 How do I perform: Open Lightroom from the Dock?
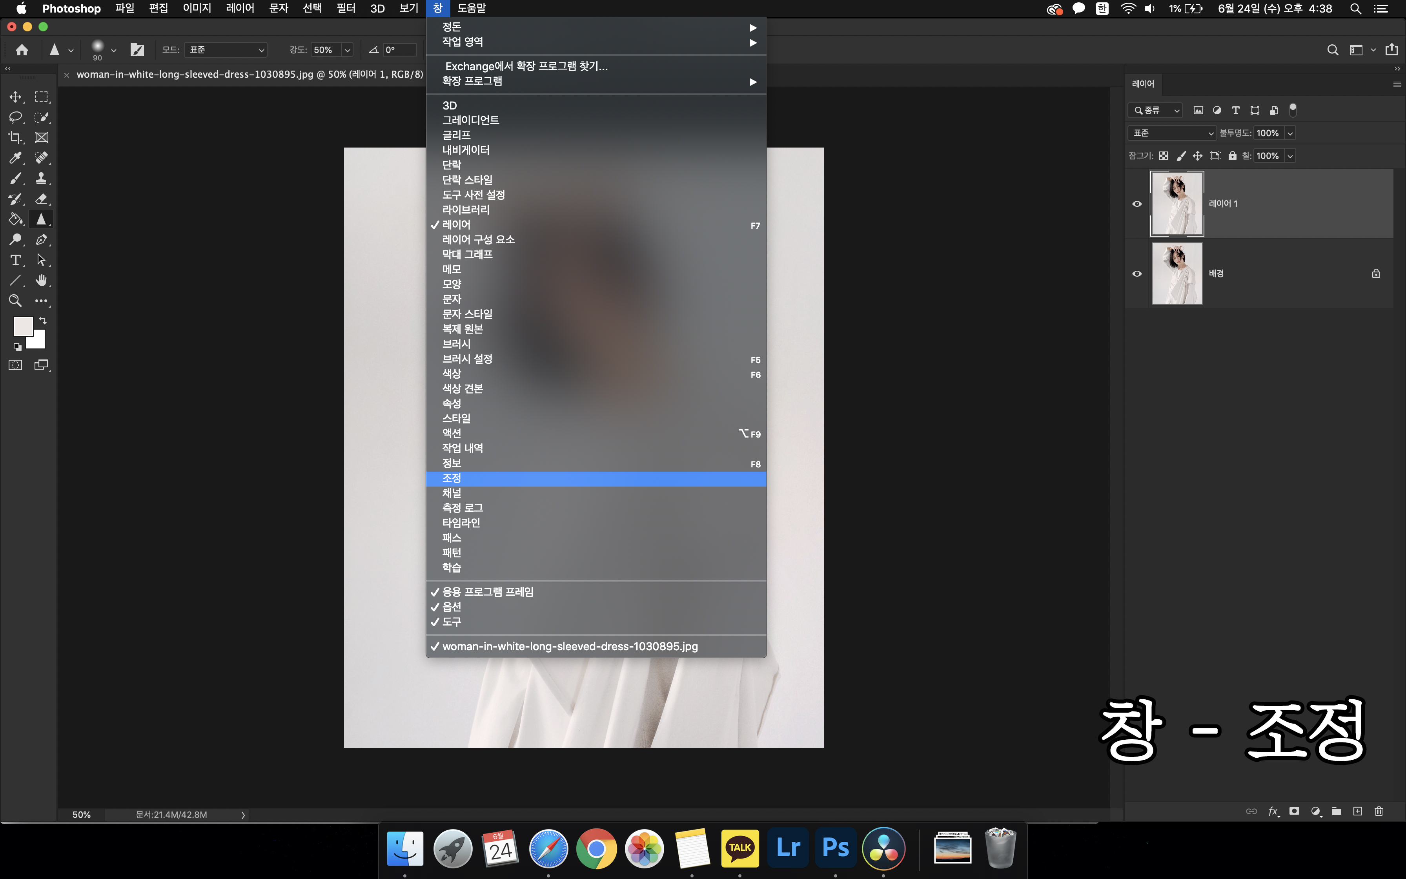(x=788, y=848)
